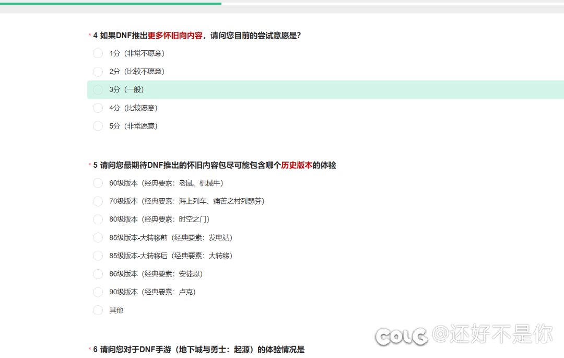564x358 pixels.
Task: Pick the 4分 (比较愿意) radio option
Action: 98,108
